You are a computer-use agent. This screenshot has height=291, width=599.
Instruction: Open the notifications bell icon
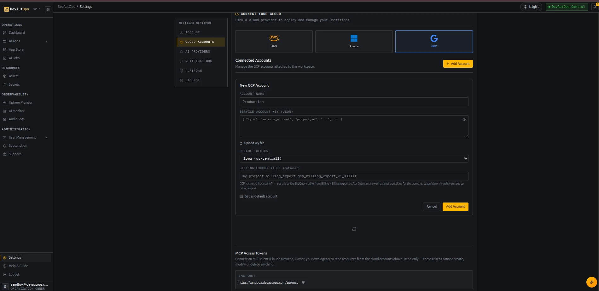tap(595, 7)
